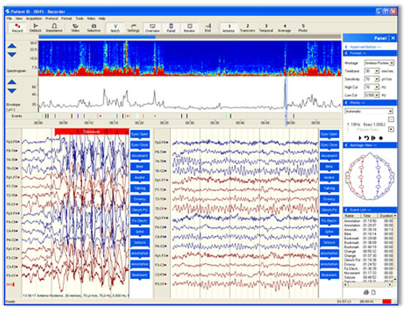Select montage 2 Transverse in toolbar

(x=247, y=28)
